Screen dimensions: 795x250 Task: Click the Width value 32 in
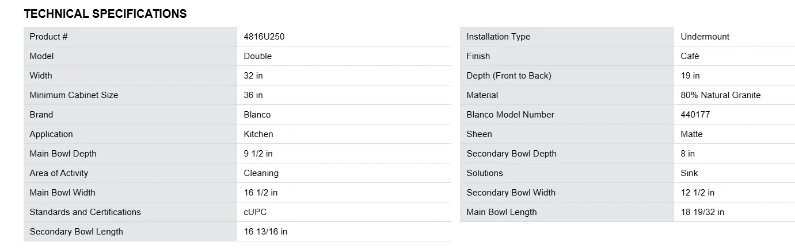coord(253,76)
